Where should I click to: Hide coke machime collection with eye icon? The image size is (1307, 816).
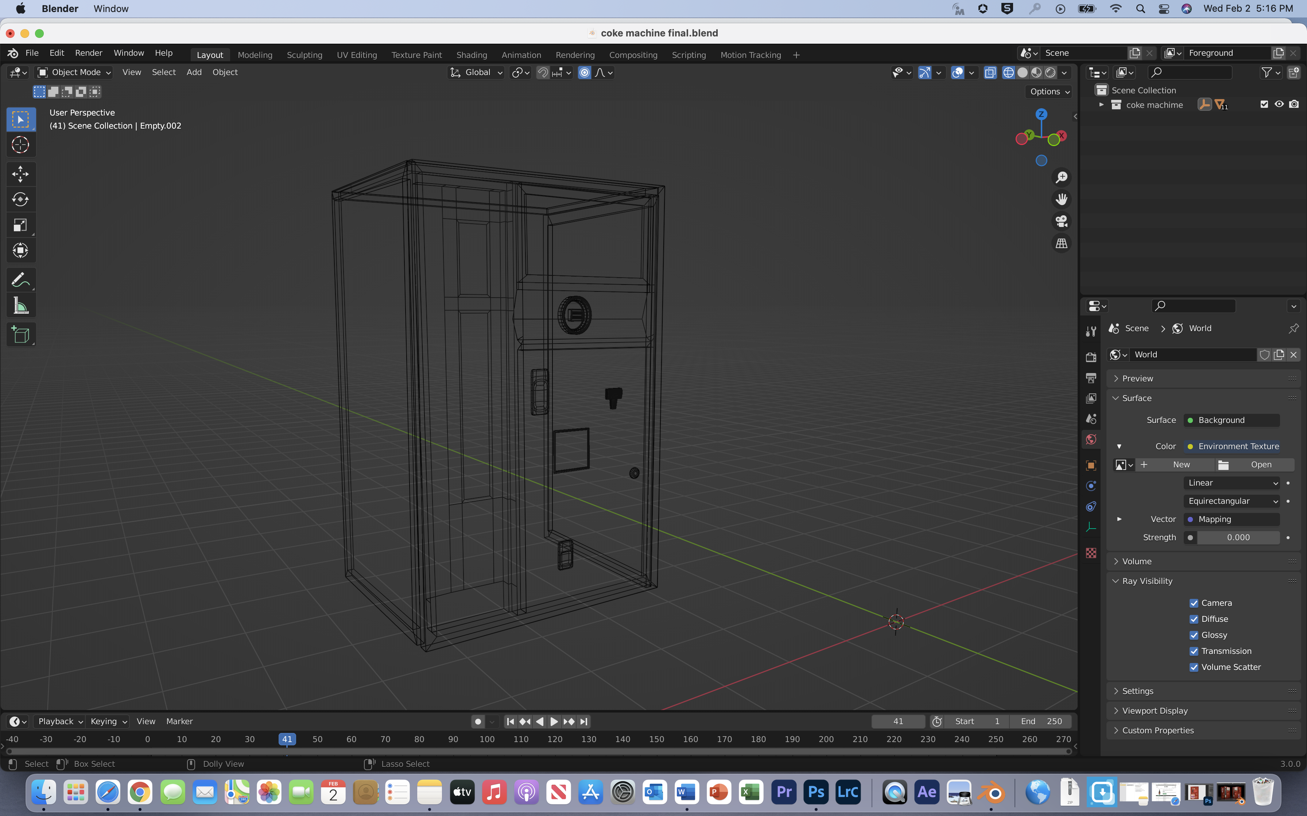click(1279, 104)
